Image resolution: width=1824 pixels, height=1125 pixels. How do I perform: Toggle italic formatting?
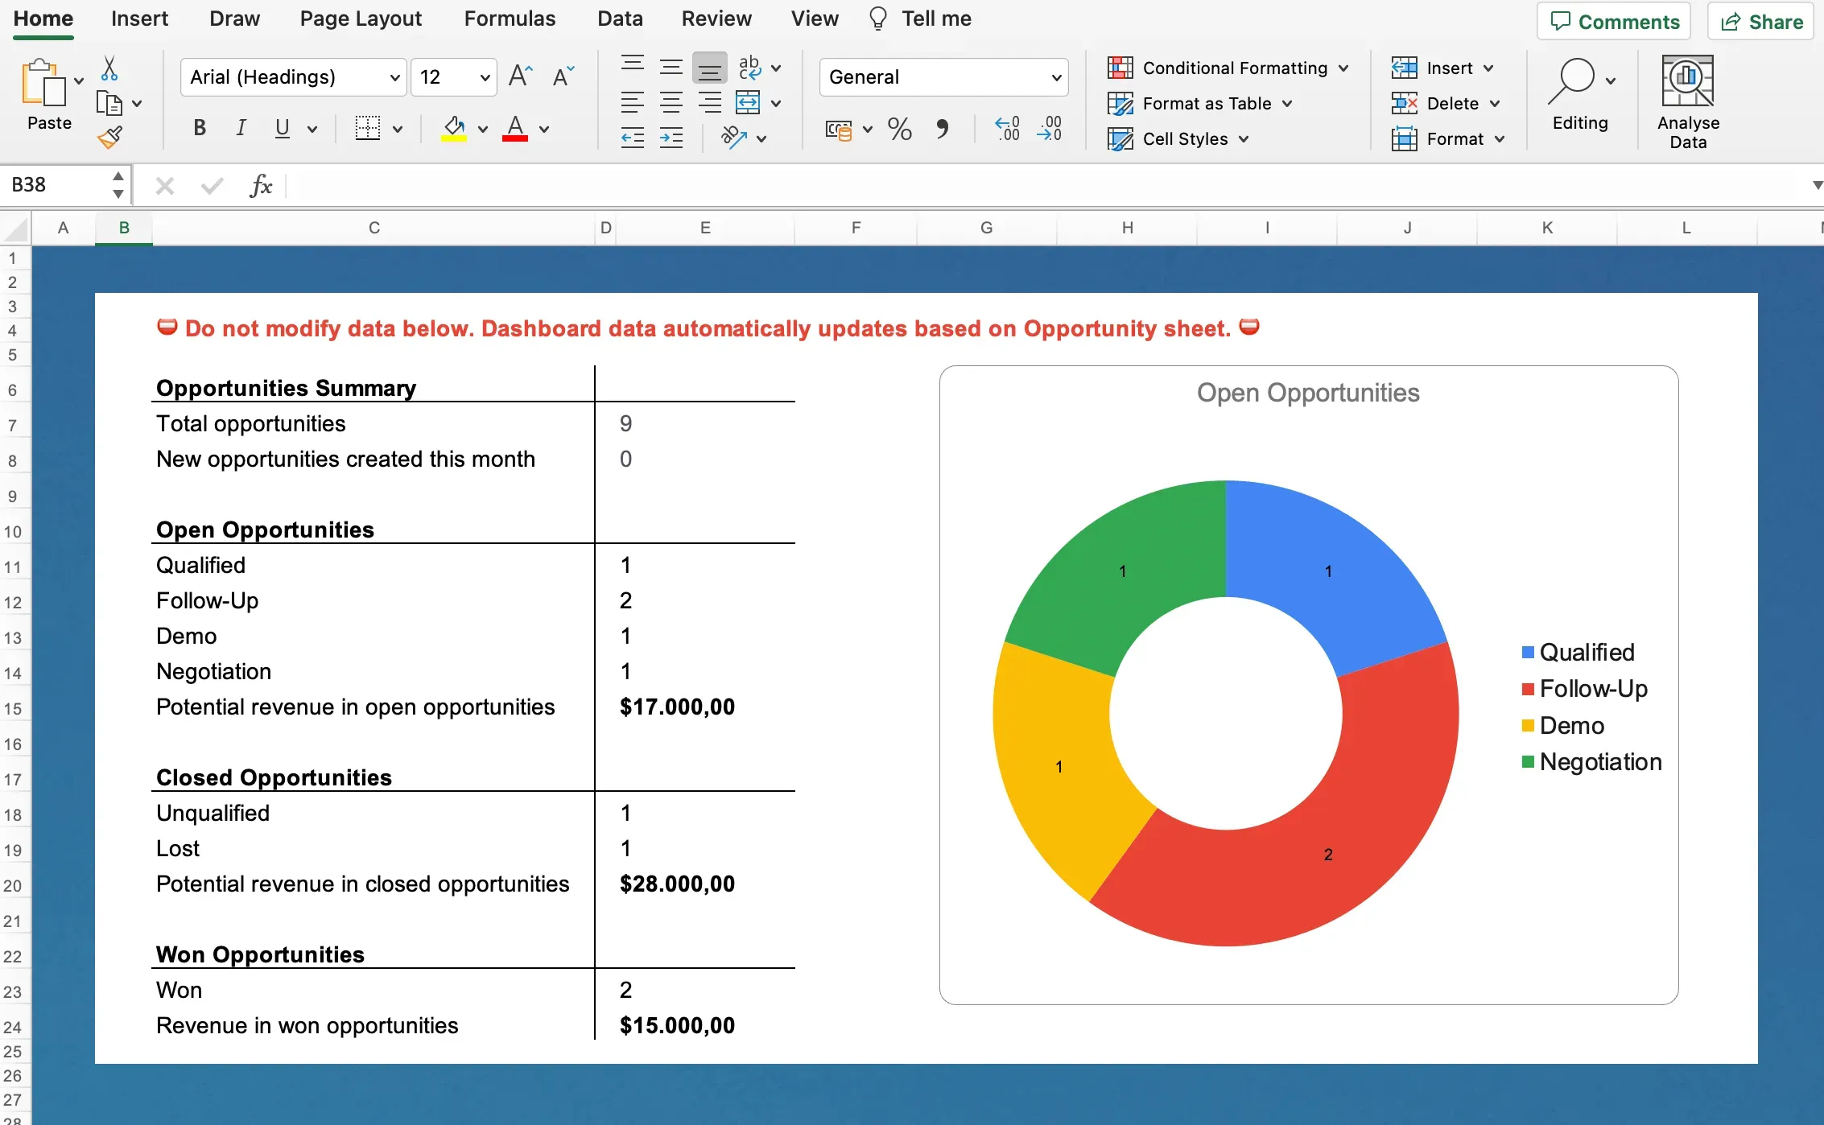click(x=240, y=127)
